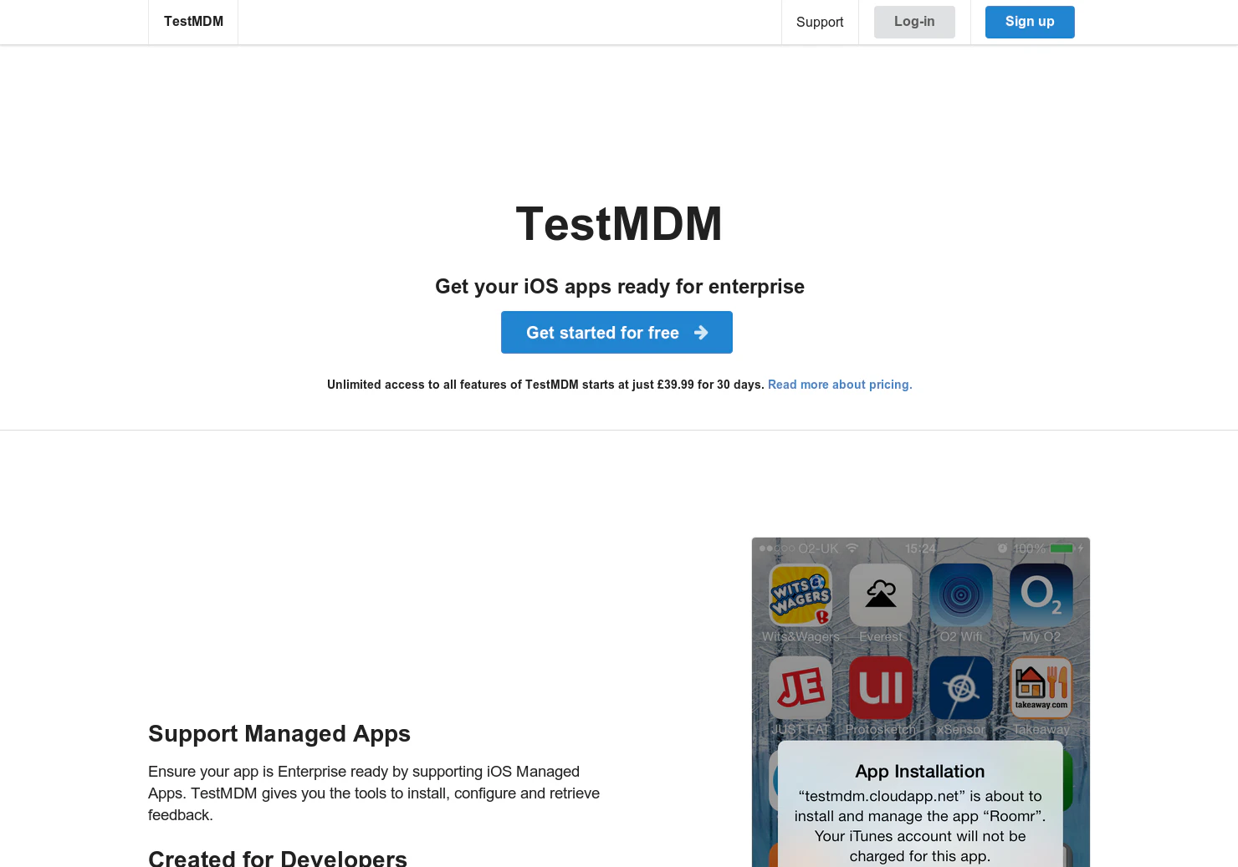
Task: Tap the xSensor app icon
Action: pos(960,688)
